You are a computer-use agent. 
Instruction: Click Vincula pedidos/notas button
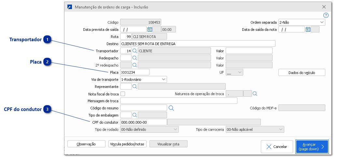[x=127, y=144]
